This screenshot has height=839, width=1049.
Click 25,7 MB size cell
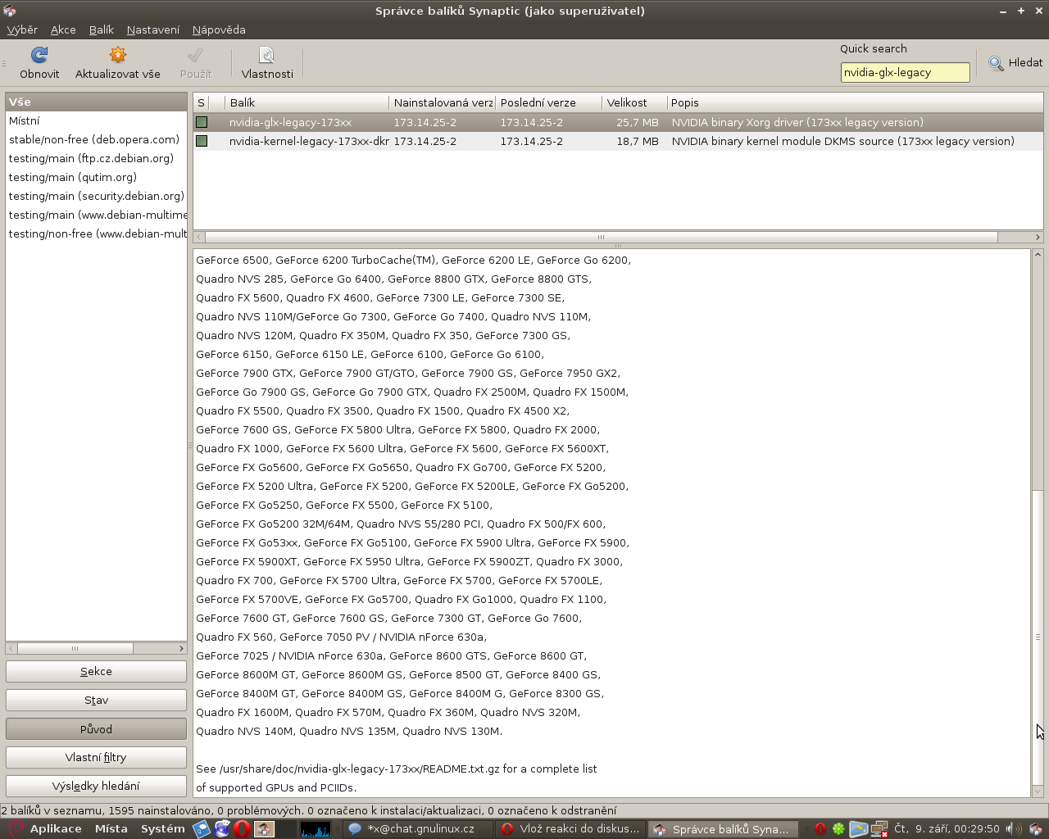click(638, 122)
